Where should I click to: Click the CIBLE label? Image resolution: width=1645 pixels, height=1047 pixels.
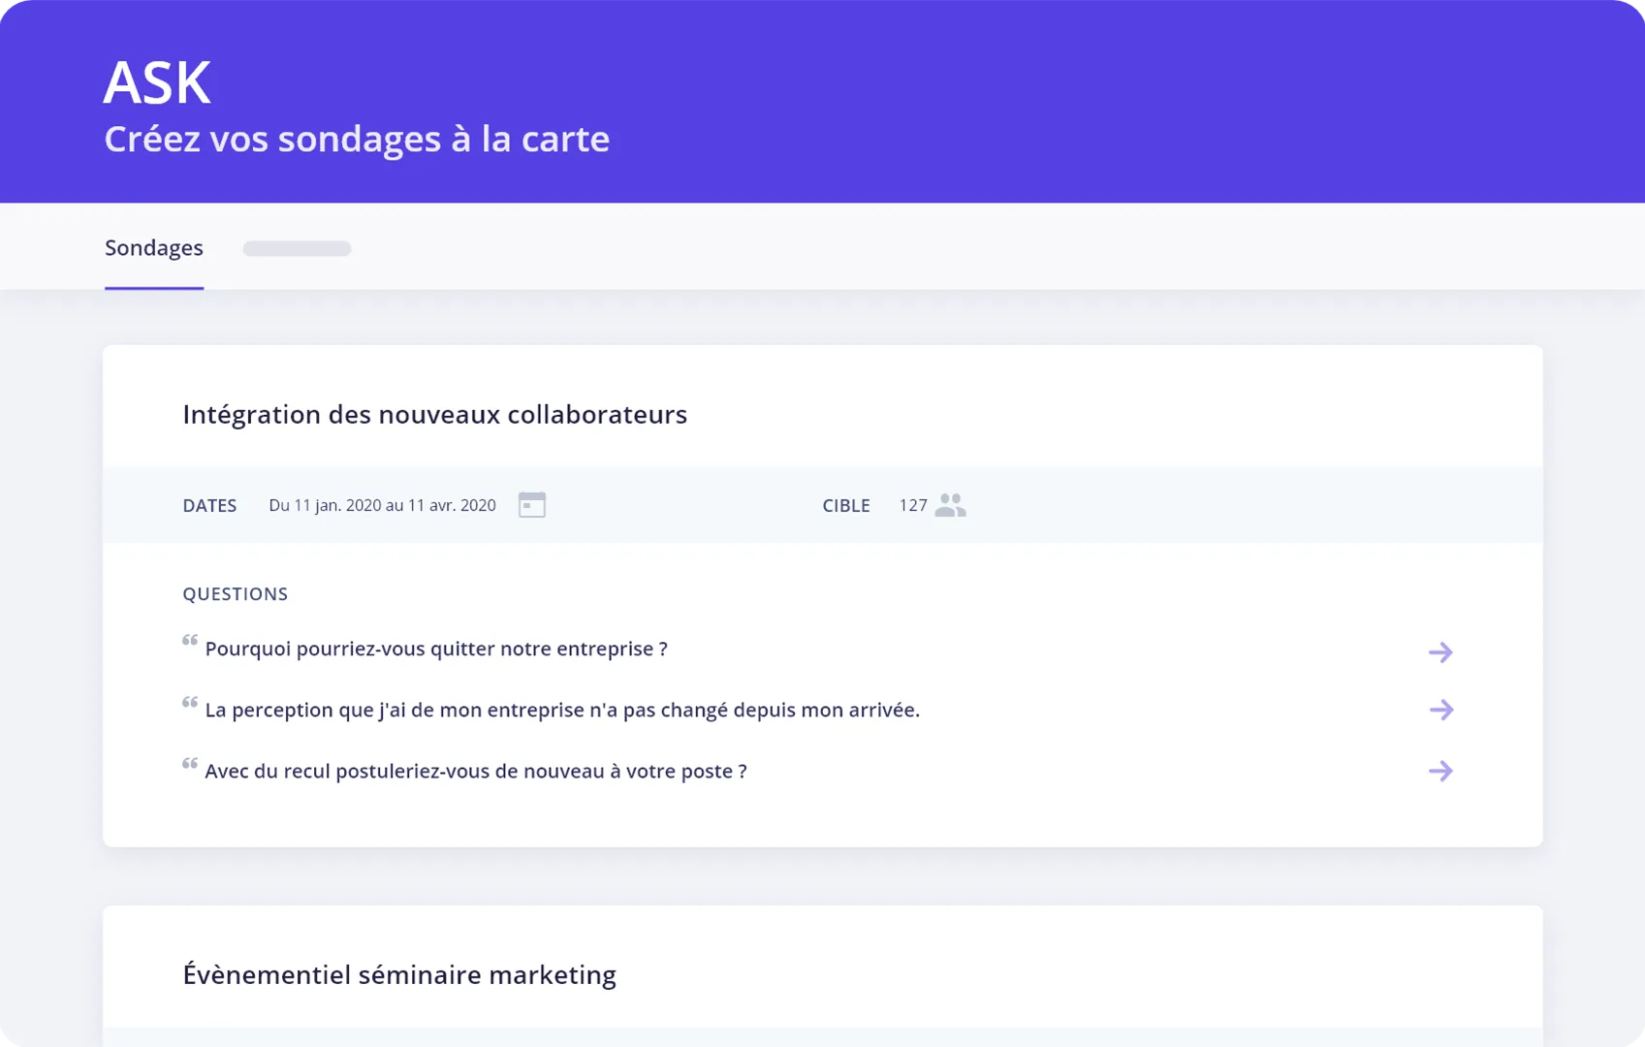click(846, 505)
